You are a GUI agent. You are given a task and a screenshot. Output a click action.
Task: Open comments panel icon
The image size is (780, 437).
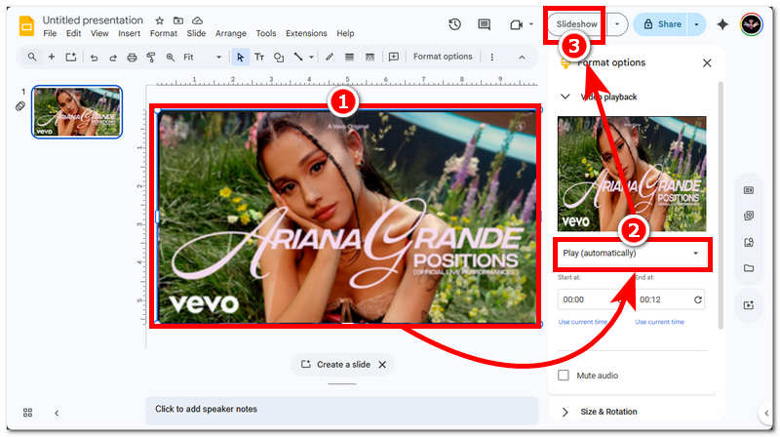484,24
